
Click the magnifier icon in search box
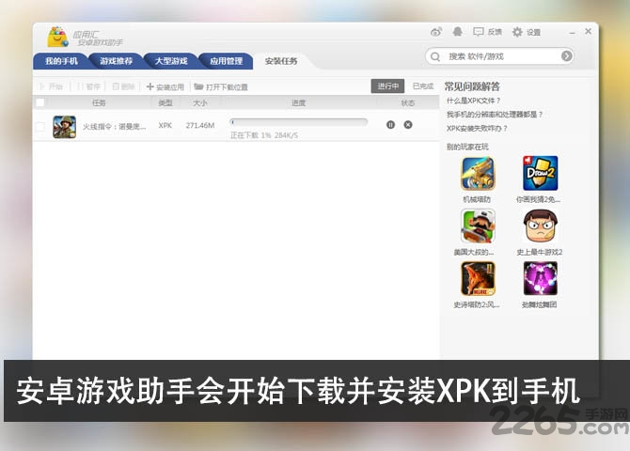(x=435, y=56)
